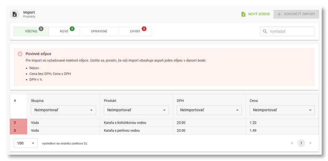The image size is (328, 161).
Task: Click the price 1.20 cell
Action: [x=282, y=123]
